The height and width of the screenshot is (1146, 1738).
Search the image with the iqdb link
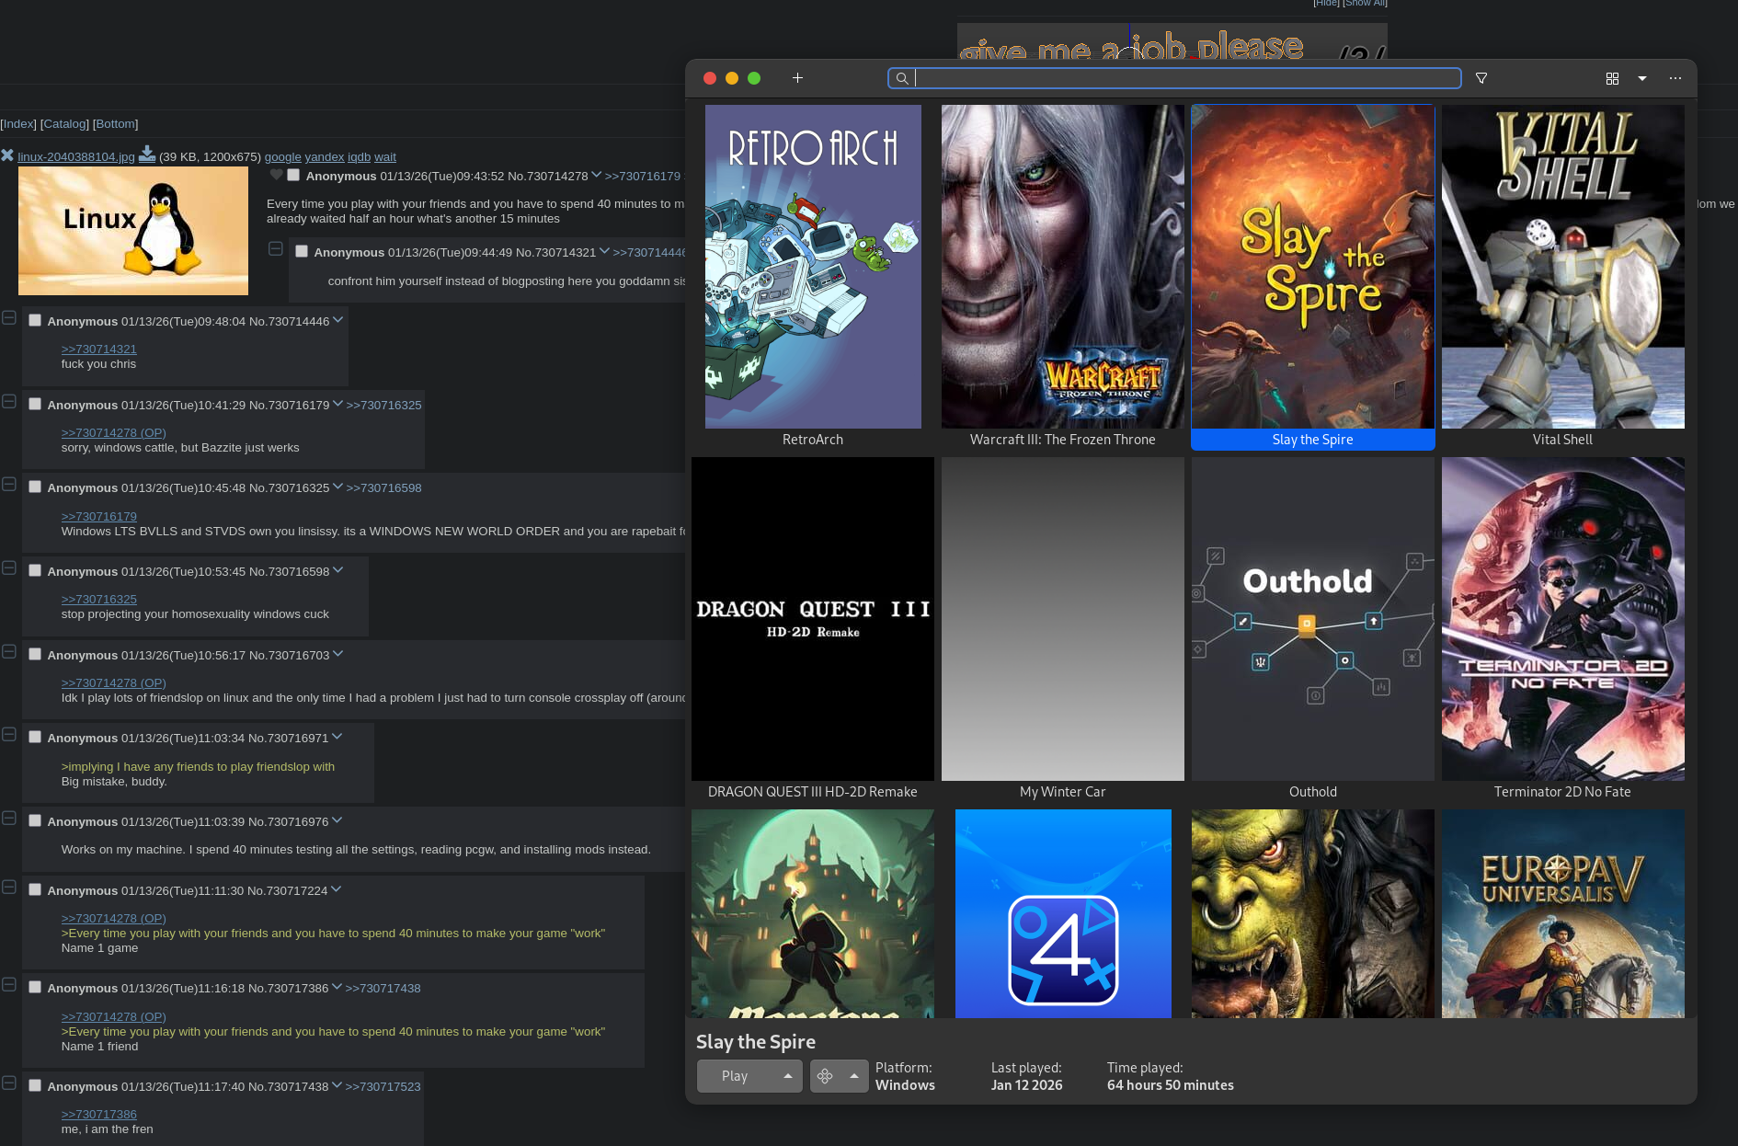click(359, 157)
